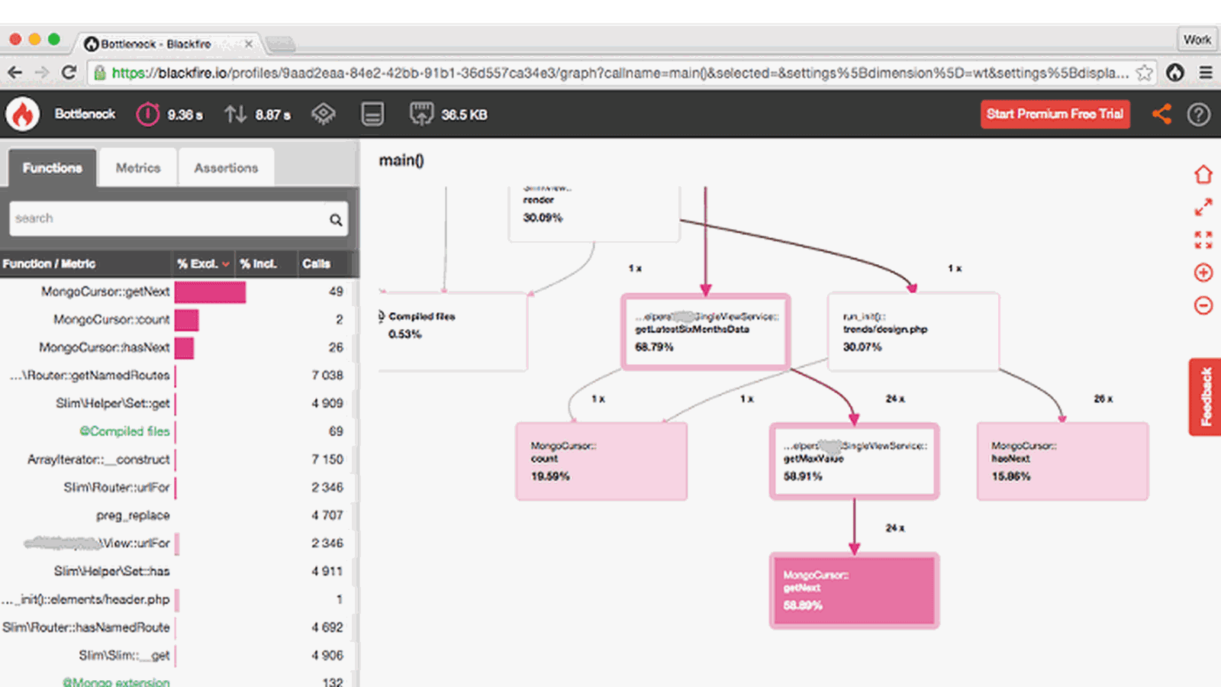Click the browser address bar URL
The height and width of the screenshot is (687, 1221).
point(620,73)
